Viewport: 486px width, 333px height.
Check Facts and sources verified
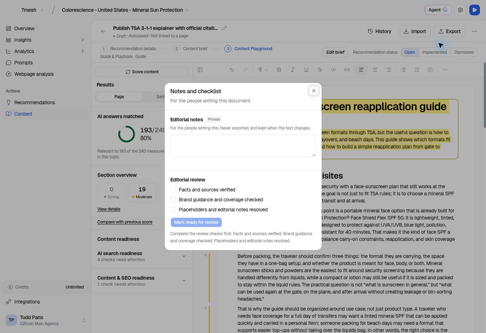click(x=173, y=190)
